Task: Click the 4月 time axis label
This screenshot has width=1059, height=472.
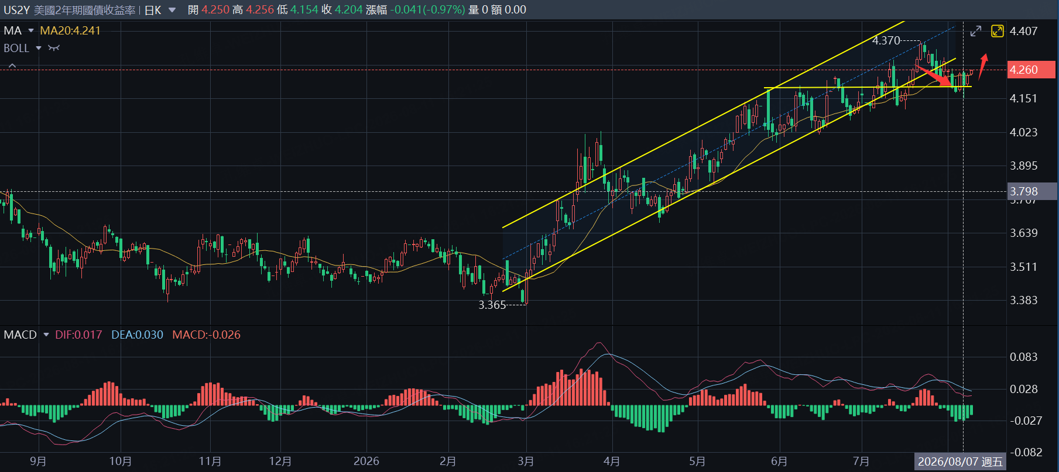Action: pyautogui.click(x=612, y=461)
